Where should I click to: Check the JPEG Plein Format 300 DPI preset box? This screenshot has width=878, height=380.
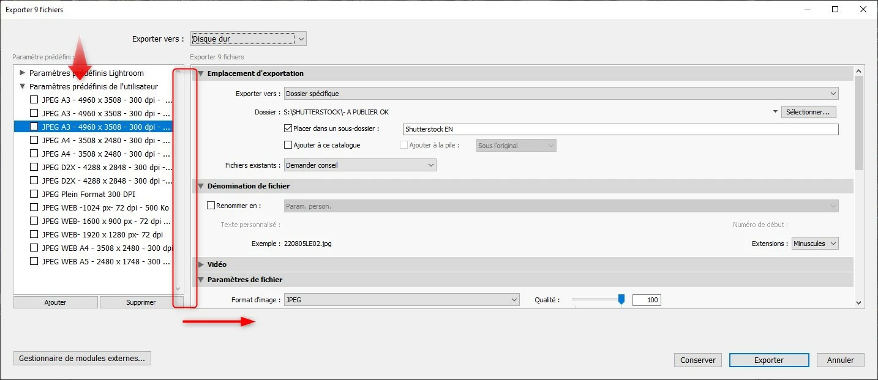(34, 194)
